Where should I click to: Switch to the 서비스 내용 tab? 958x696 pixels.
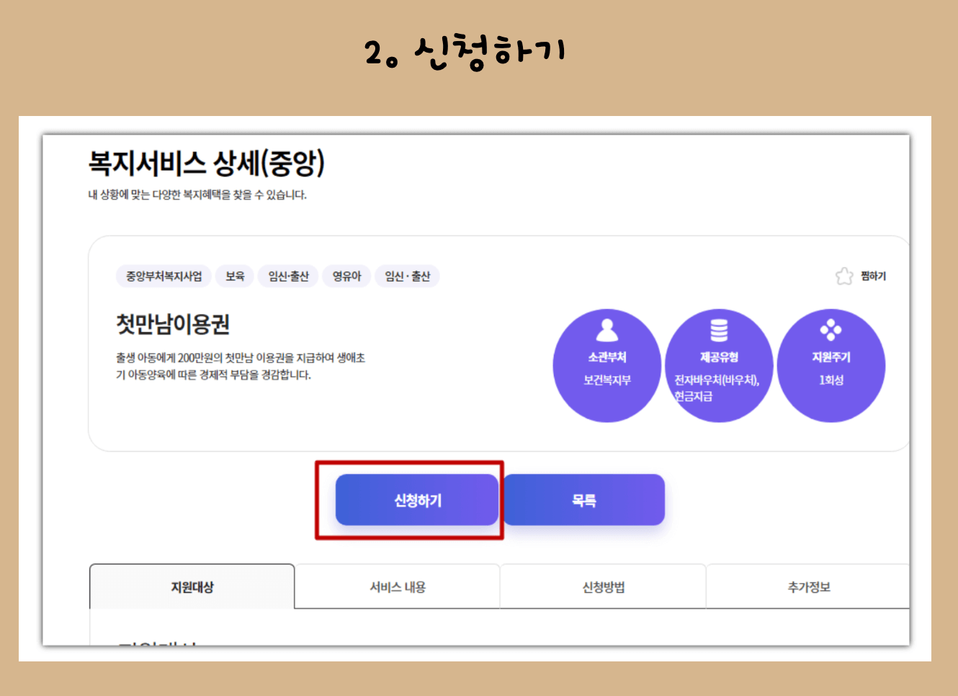pyautogui.click(x=397, y=586)
